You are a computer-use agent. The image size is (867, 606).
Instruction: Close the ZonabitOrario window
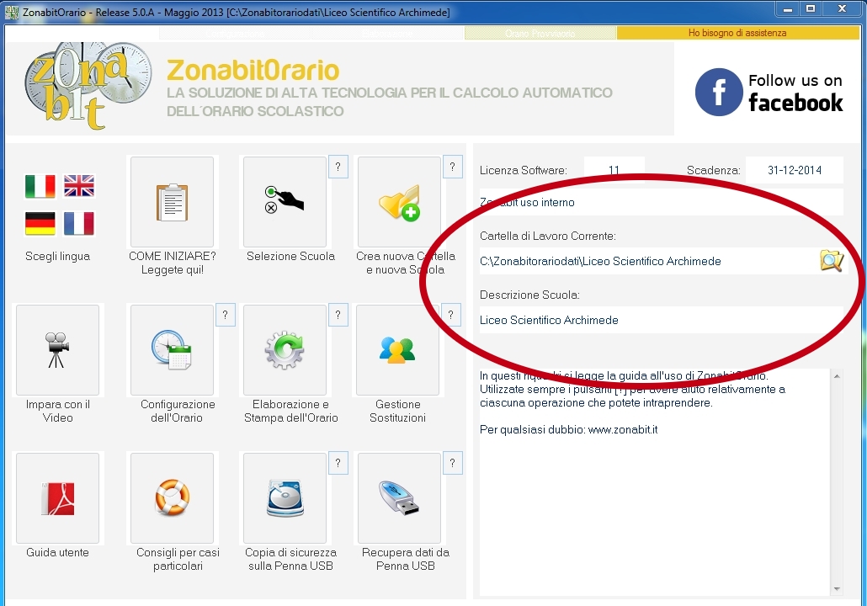842,9
